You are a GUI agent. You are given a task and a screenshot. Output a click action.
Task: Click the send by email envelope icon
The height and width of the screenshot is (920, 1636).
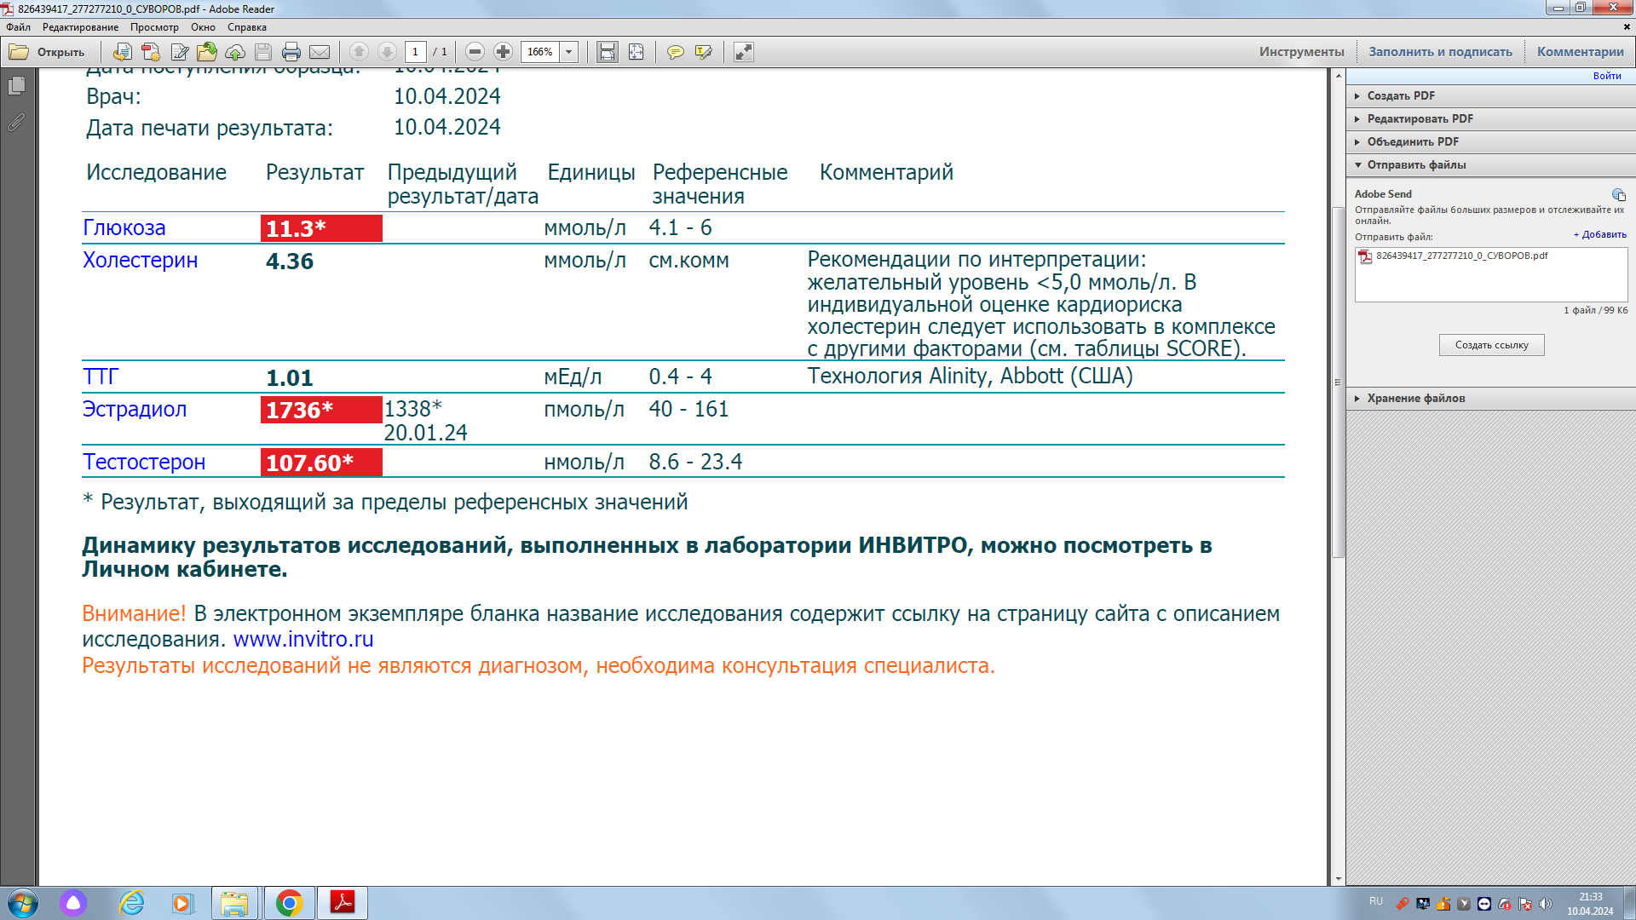point(320,52)
